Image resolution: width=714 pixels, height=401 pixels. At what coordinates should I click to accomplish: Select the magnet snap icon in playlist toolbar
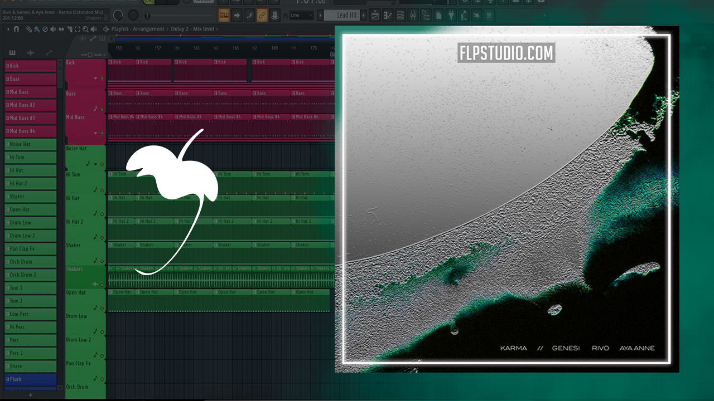[x=16, y=29]
